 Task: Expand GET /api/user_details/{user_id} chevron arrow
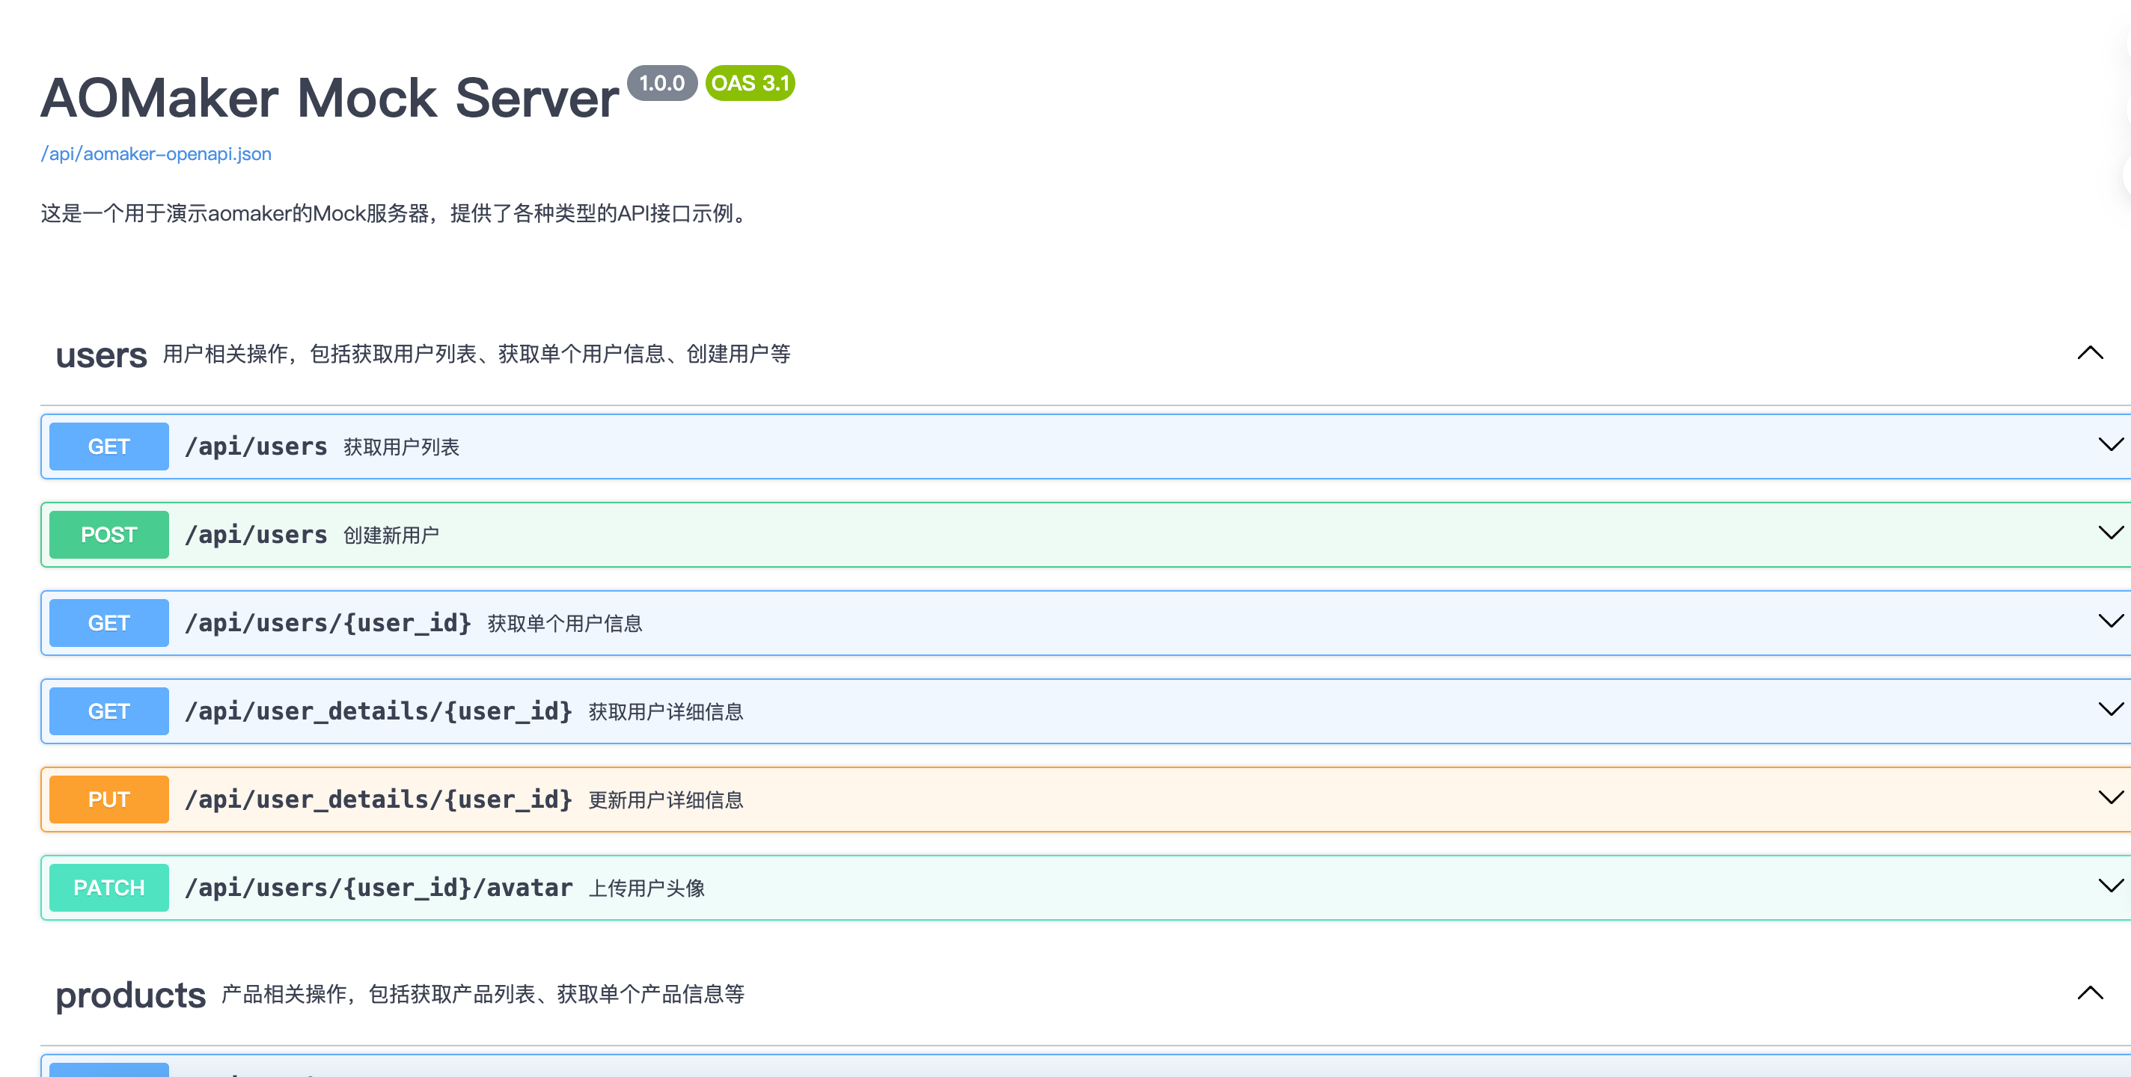pos(2110,710)
